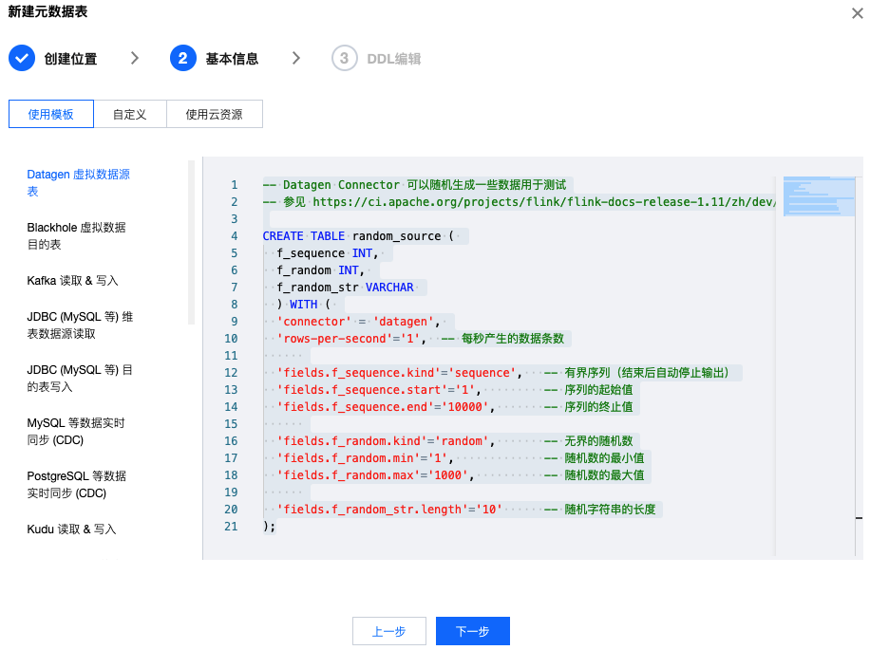
Task: Click the chevron arrow after 创建位置
Action: 134,58
